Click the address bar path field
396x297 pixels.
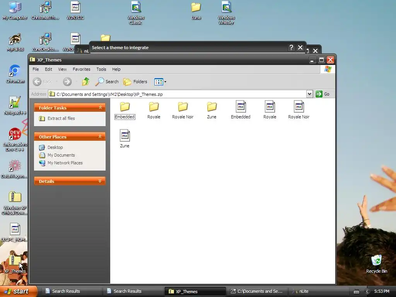177,94
